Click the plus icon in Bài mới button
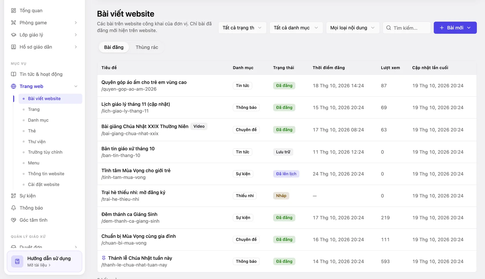This screenshot has width=485, height=279. 442,28
